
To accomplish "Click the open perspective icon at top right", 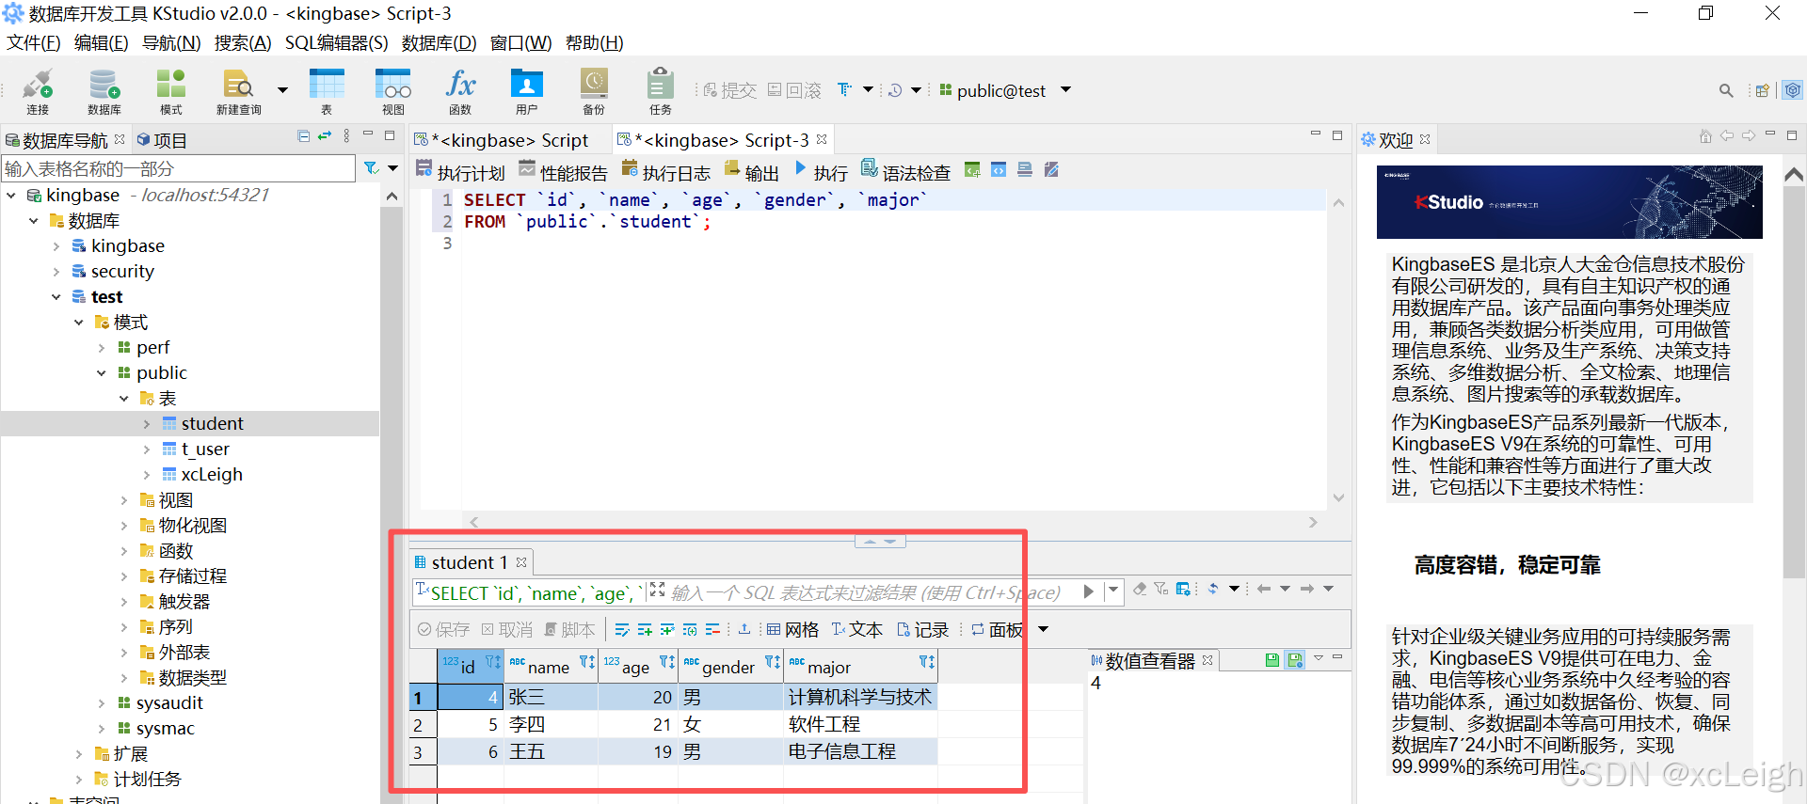I will (x=1763, y=90).
